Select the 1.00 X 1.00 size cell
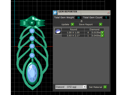The image size is (127, 95). click(73, 32)
